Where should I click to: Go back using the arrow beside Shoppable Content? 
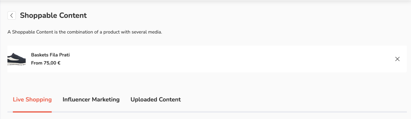pyautogui.click(x=12, y=16)
